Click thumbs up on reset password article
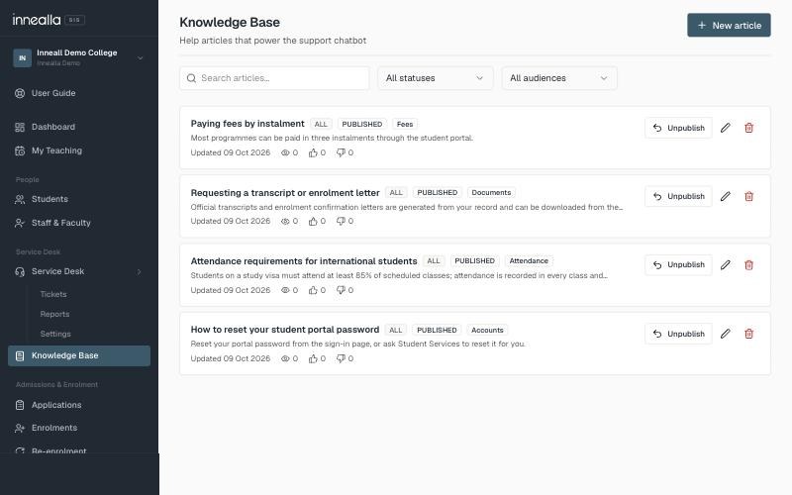Viewport: 792px width, 495px height. tap(313, 358)
